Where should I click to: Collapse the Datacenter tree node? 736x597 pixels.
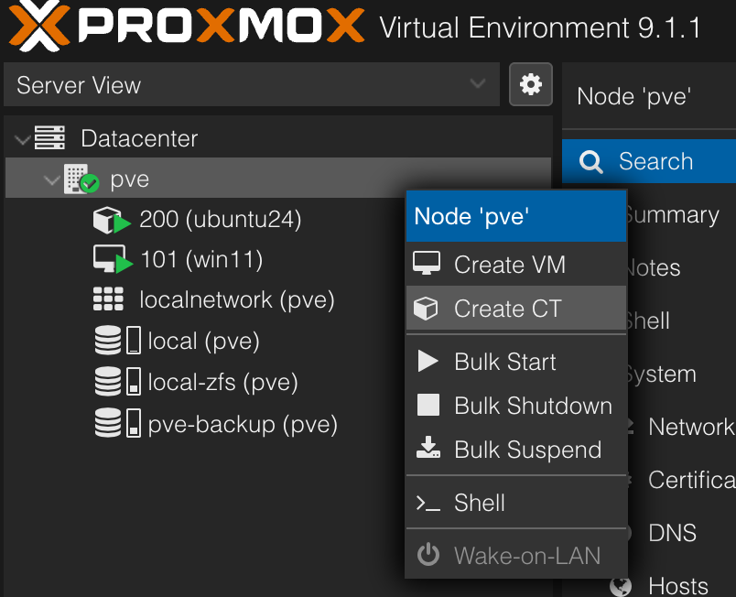point(22,139)
